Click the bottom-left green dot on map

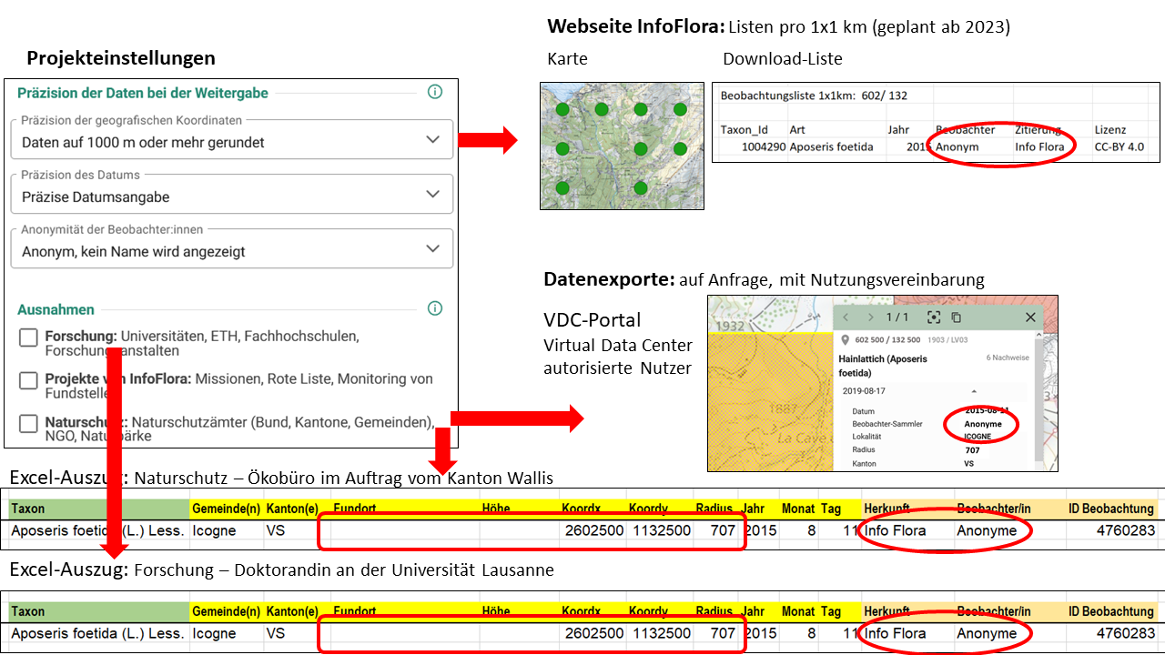[x=563, y=187]
